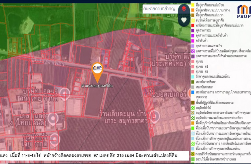Click the ตำแหน่งแปลงที่ดิน label under the pin

97,86
